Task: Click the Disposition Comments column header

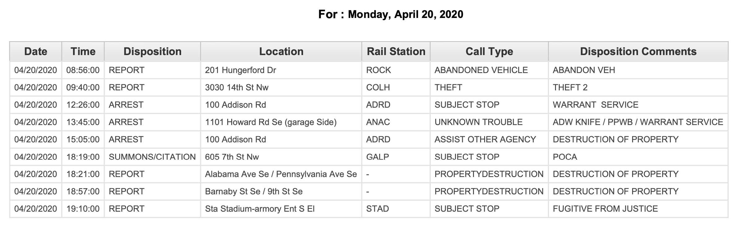Action: tap(638, 51)
